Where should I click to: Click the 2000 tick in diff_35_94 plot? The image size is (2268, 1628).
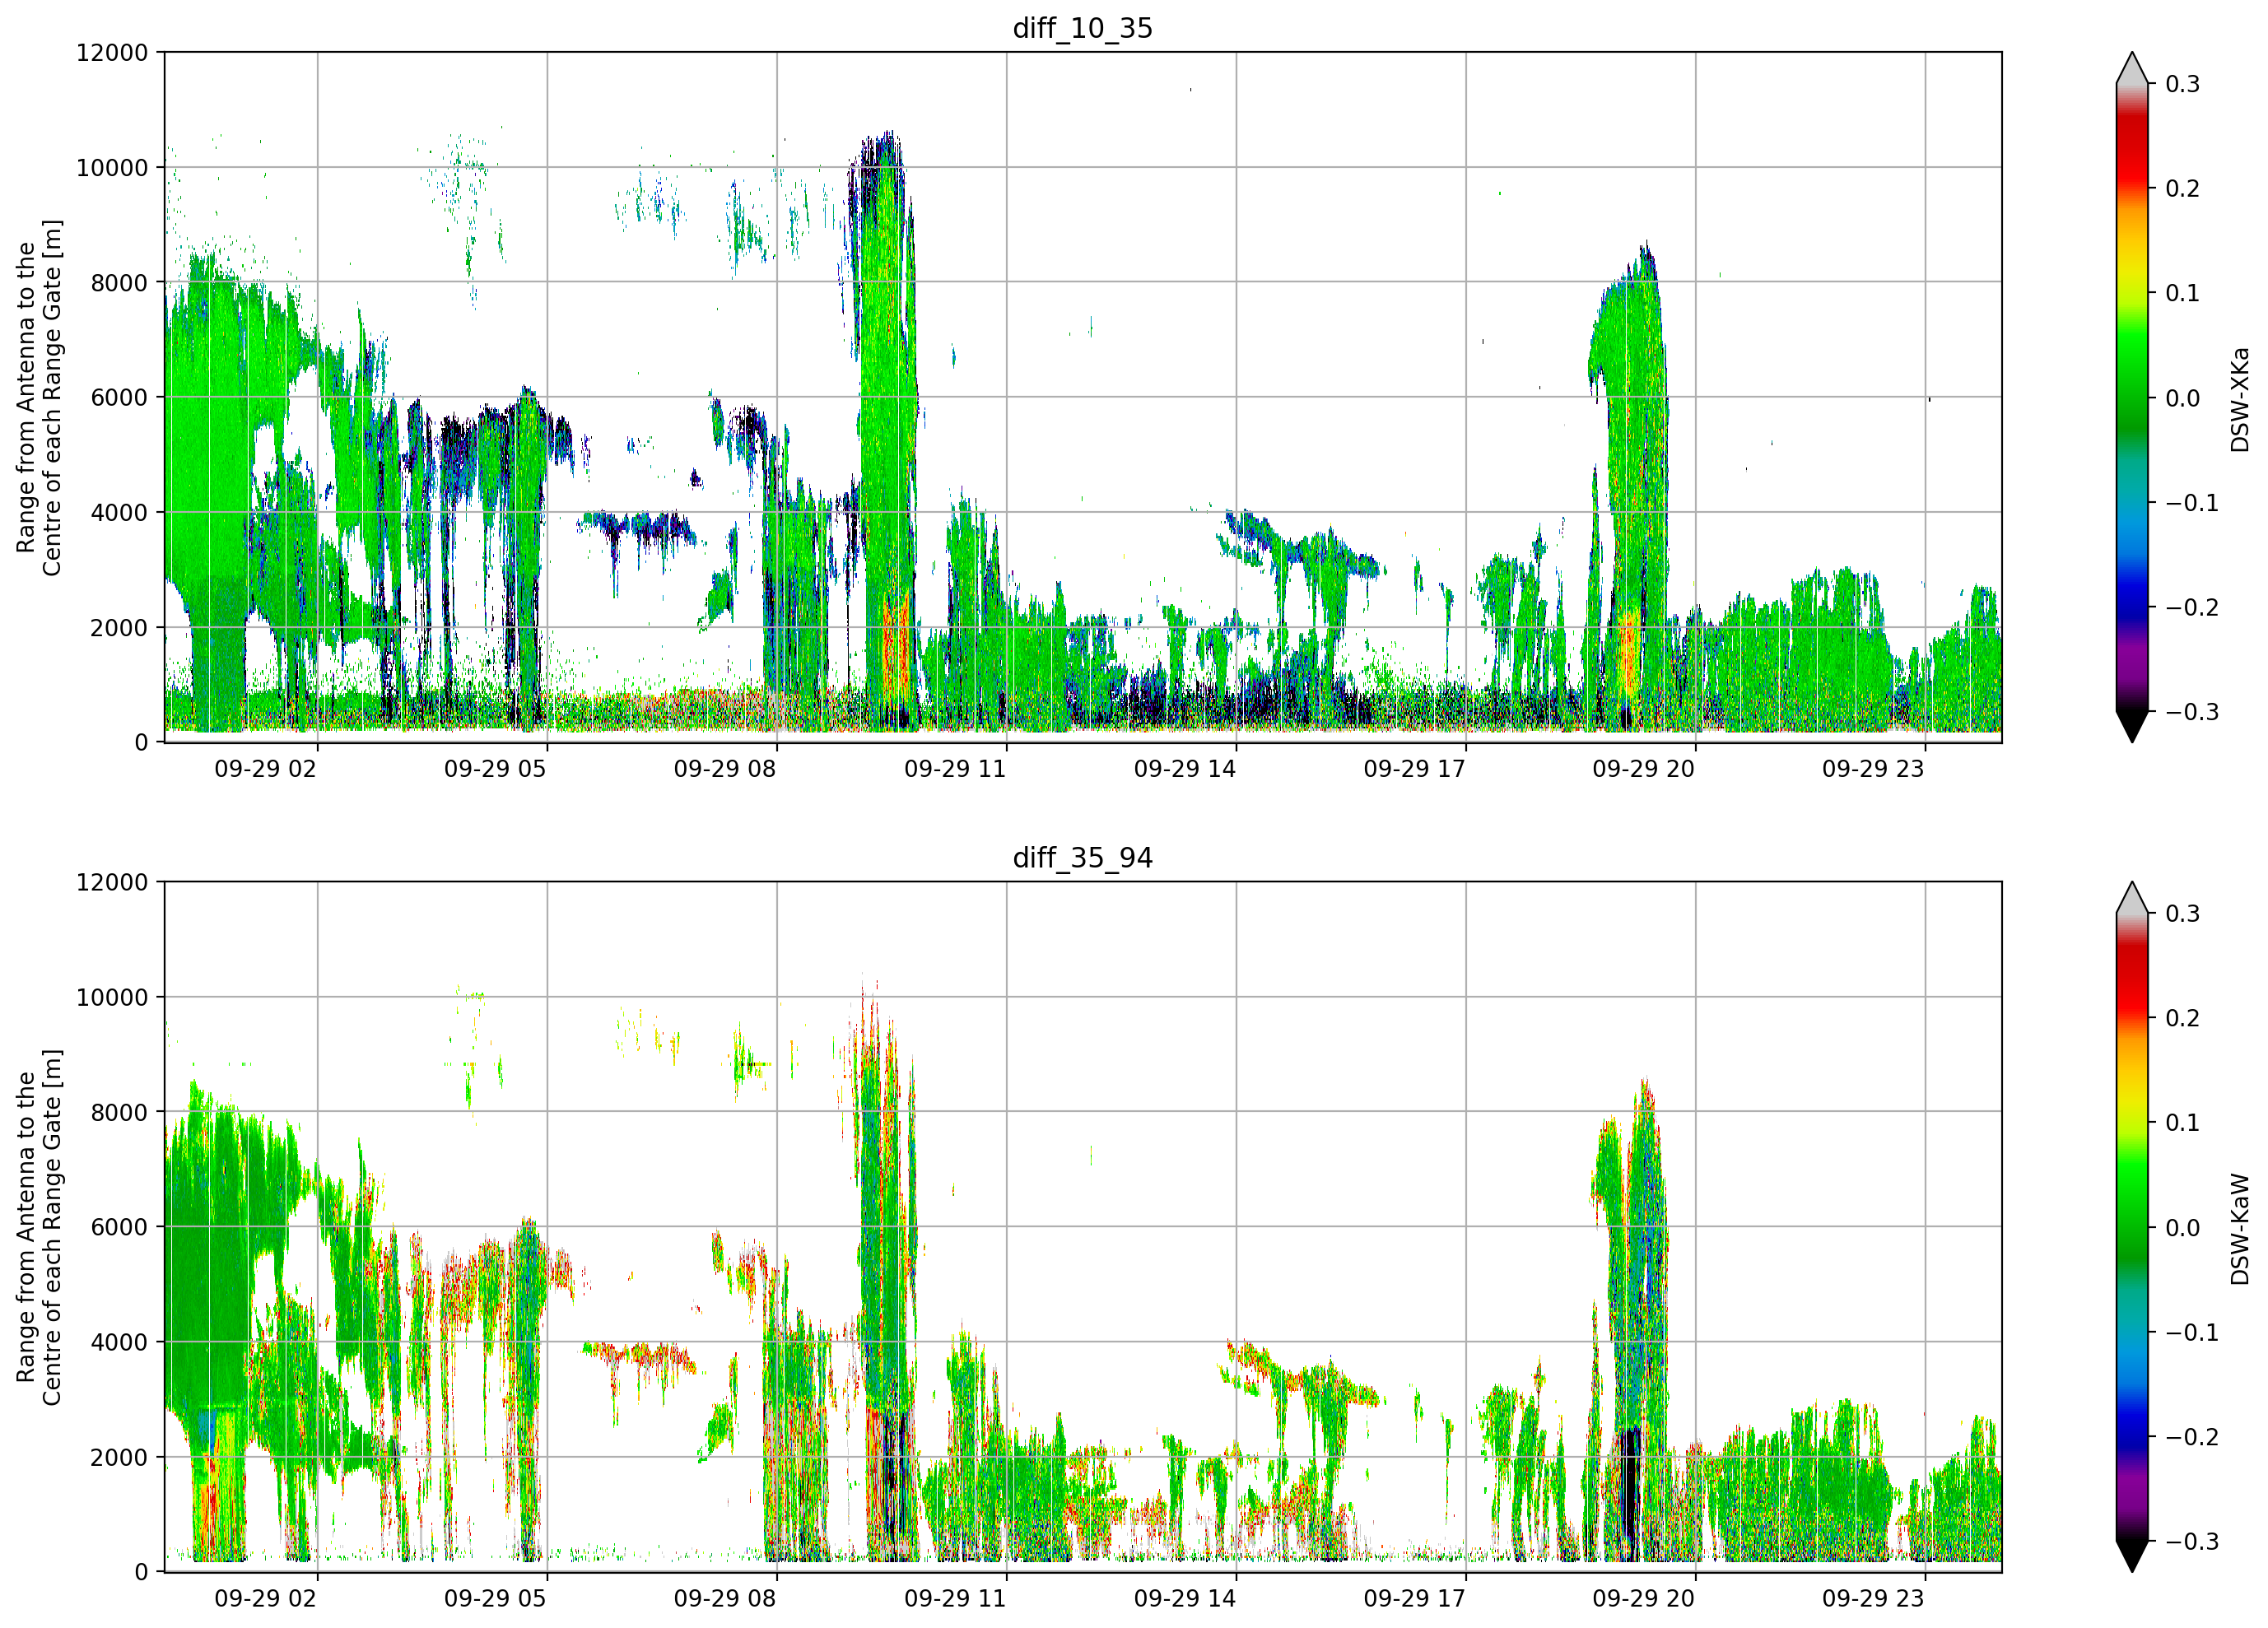[119, 1458]
